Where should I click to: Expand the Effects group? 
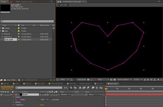14,102
